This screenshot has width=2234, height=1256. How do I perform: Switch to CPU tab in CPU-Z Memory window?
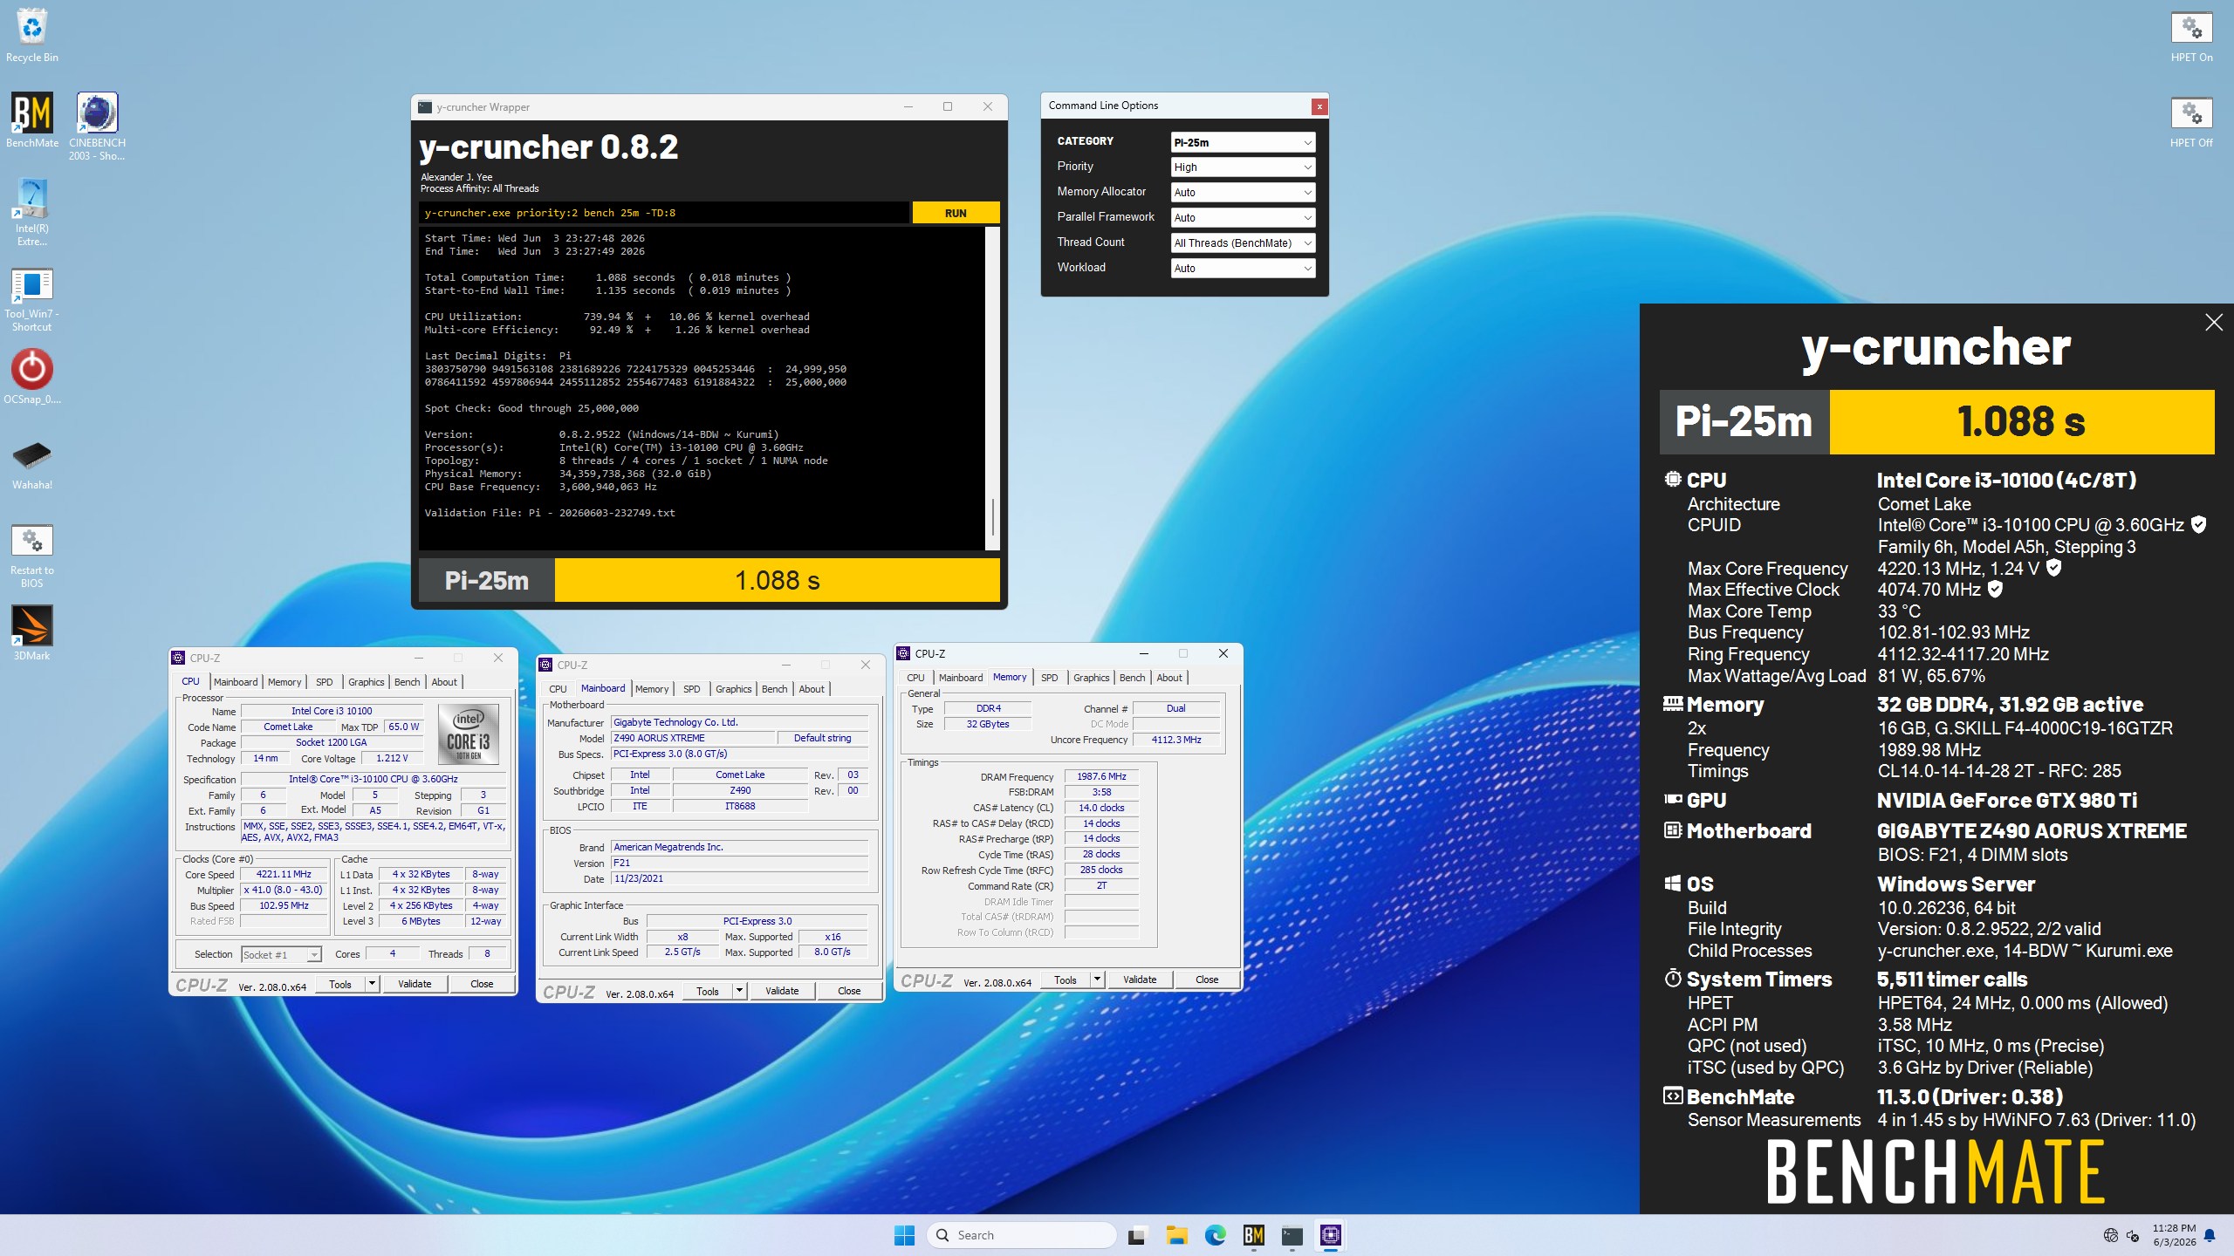tap(915, 678)
